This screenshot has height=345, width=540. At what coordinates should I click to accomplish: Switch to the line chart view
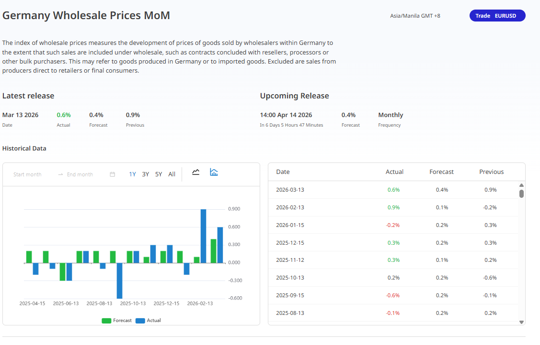(x=195, y=172)
